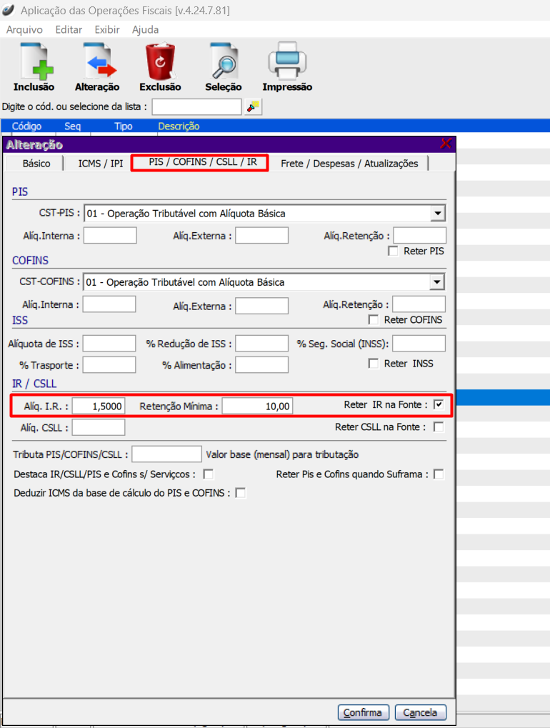The width and height of the screenshot is (550, 728).
Task: Enable the Reter COFINS checkbox
Action: (373, 319)
